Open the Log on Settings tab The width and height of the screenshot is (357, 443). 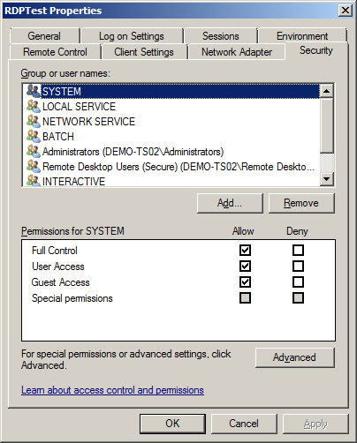click(132, 36)
